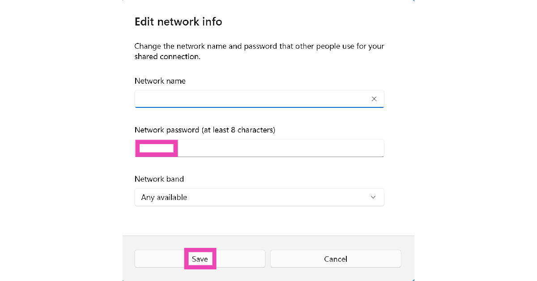Screen dimensions: 537x281
Task: Clear the Network name field with the X icon
Action: tap(374, 99)
